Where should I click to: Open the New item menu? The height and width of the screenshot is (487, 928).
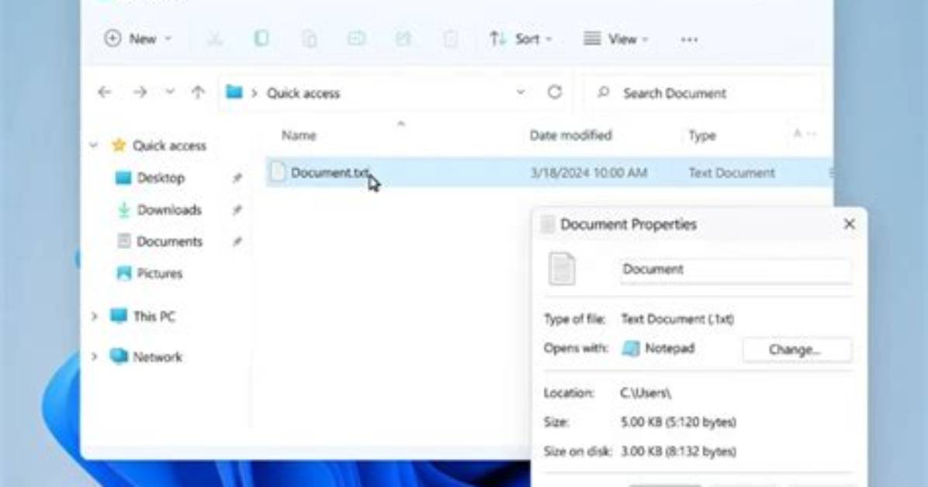click(x=138, y=39)
